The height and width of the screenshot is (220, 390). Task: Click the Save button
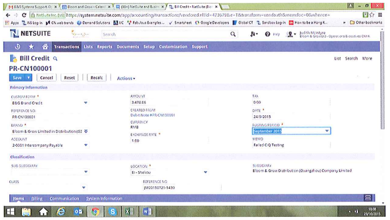coord(17,78)
